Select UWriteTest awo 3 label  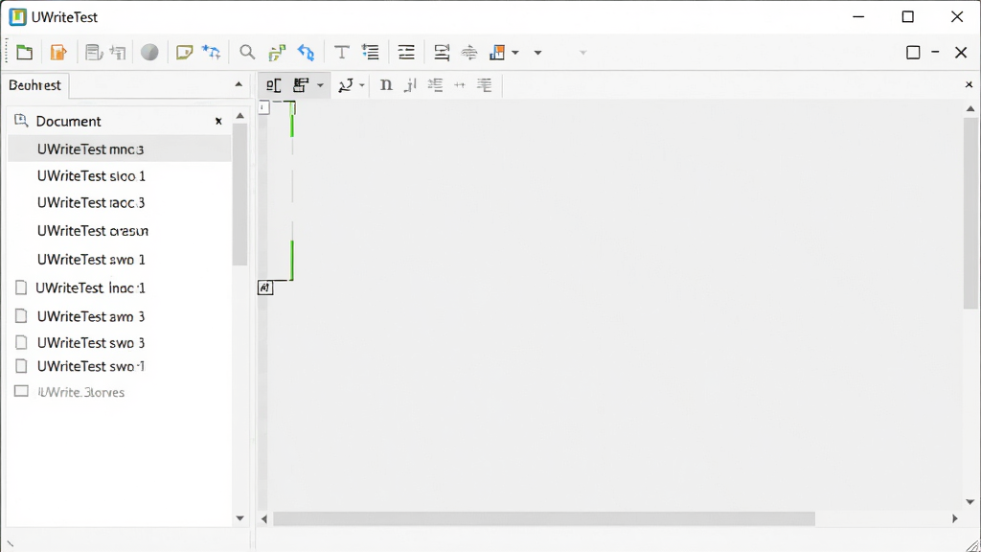click(x=91, y=316)
